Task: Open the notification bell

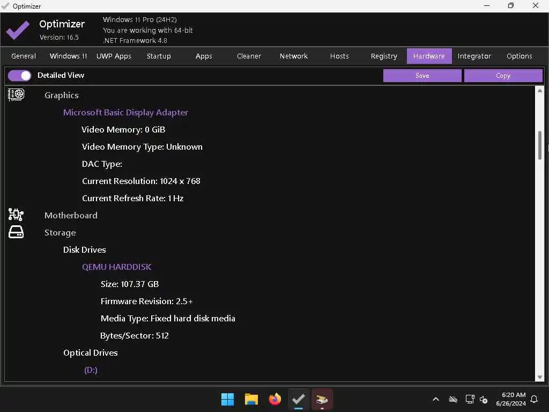Action: pos(535,399)
